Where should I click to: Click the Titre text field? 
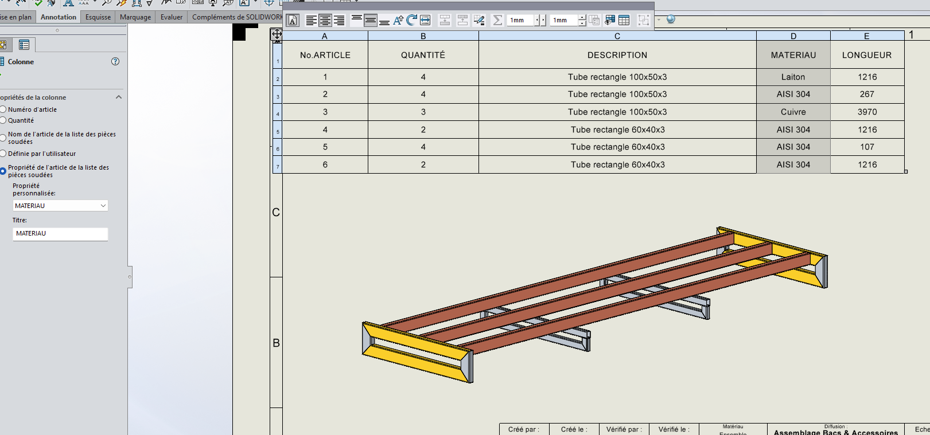pyautogui.click(x=60, y=234)
